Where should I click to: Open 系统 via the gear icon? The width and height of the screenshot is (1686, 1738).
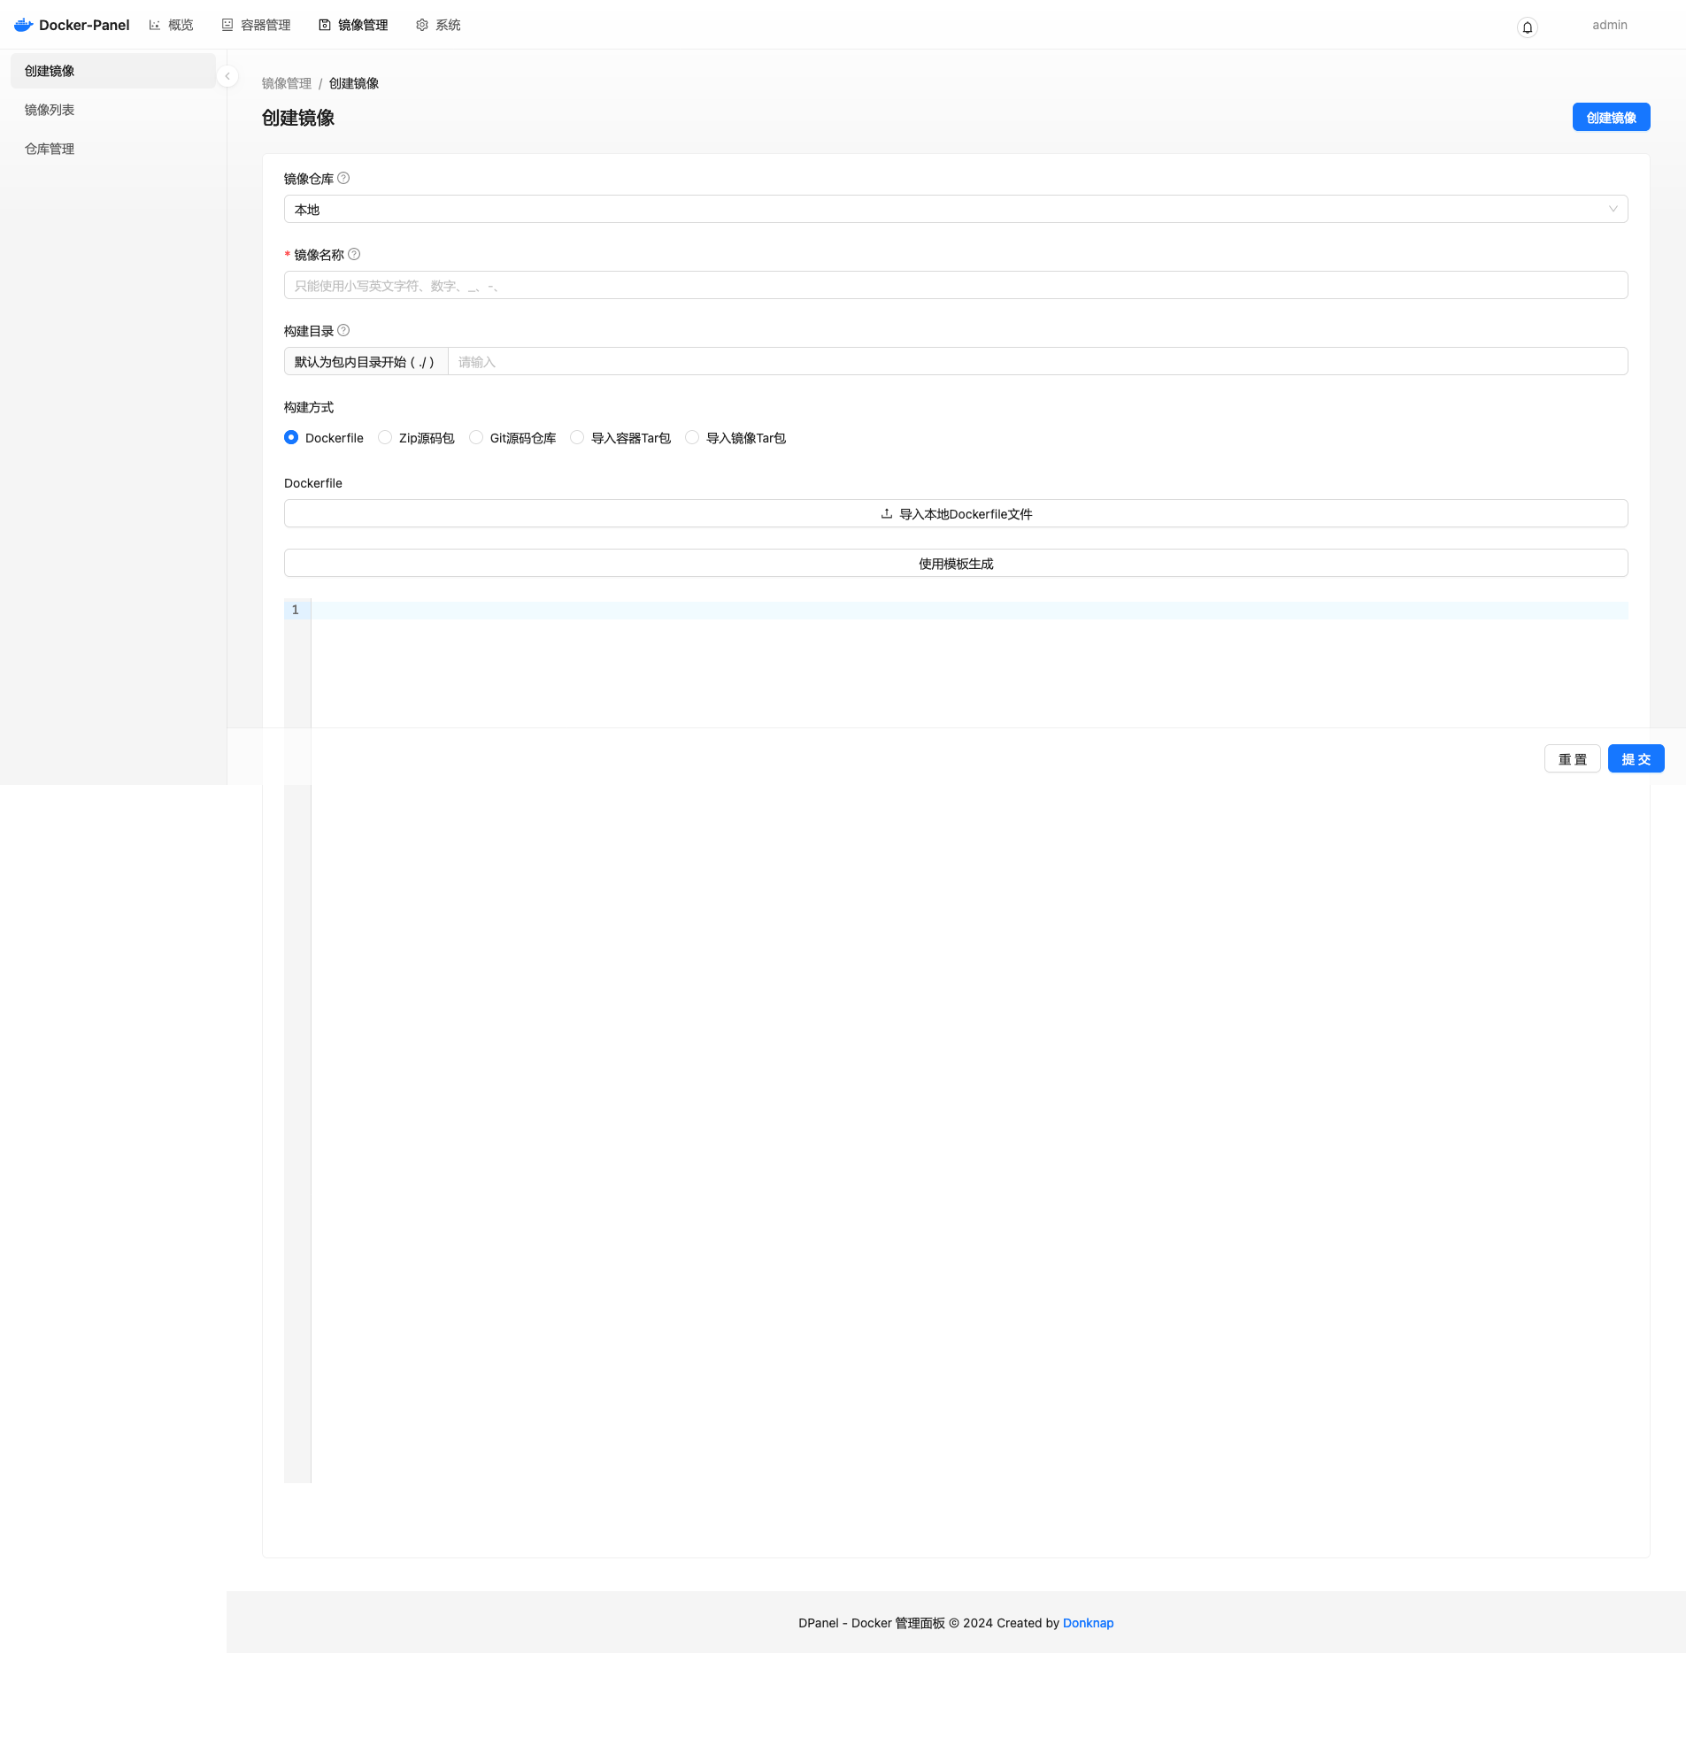(421, 25)
